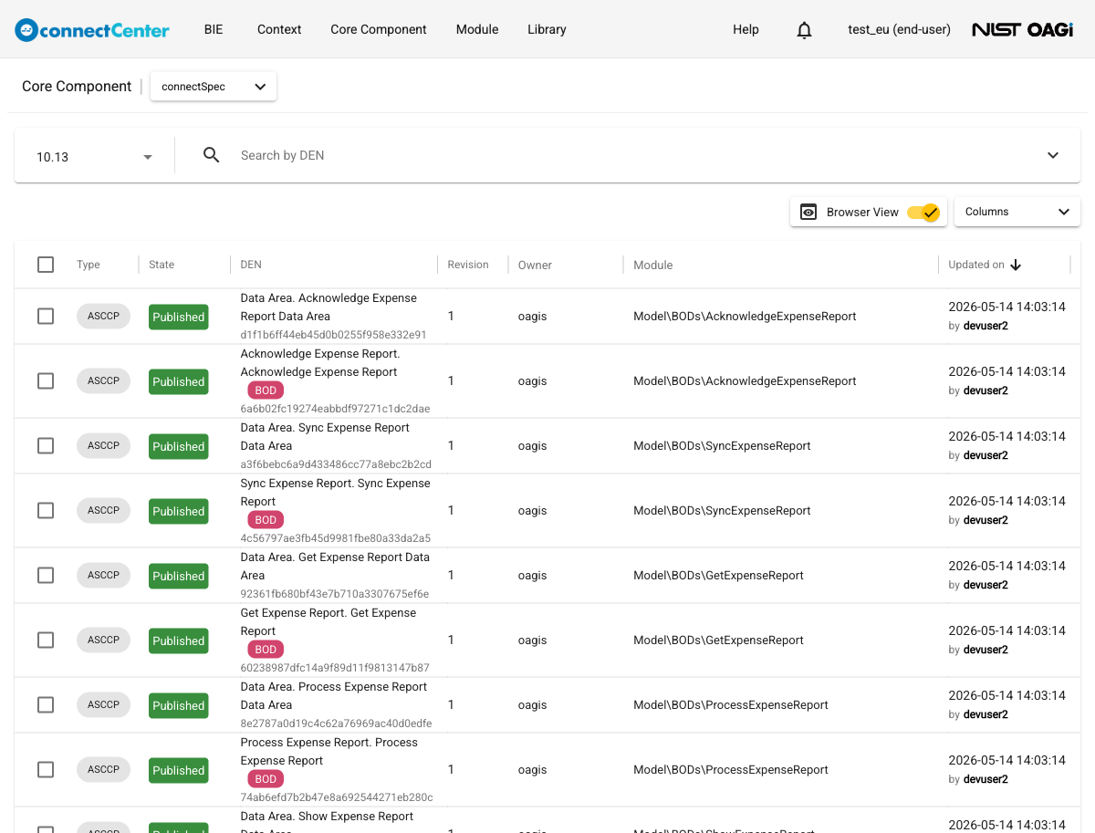The image size is (1095, 833).
Task: Open the 10.13 release dropdown
Action: coord(94,157)
